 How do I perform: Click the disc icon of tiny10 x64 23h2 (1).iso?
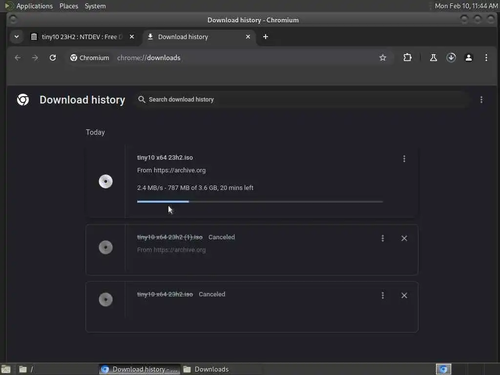[x=105, y=247]
